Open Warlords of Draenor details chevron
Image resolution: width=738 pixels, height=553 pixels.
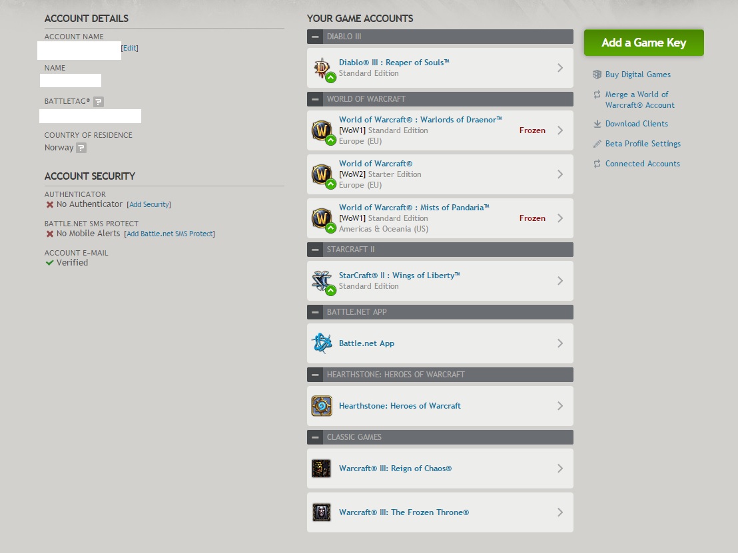560,130
